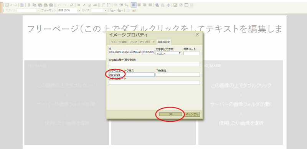
Task: Open the text color picker
Action: (112, 10)
